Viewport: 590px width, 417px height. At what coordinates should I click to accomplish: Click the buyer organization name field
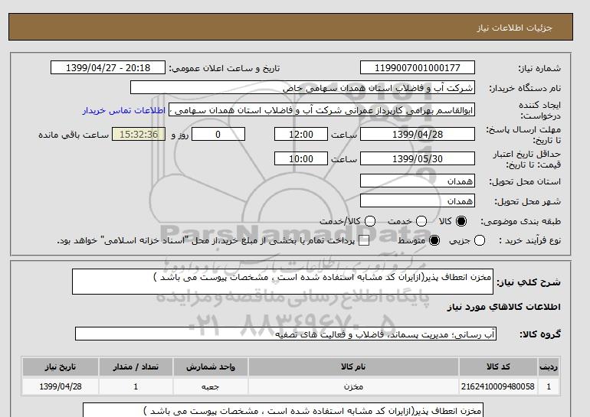[x=303, y=87]
